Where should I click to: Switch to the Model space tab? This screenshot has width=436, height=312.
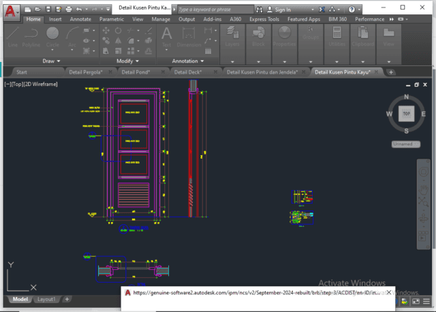(20, 299)
